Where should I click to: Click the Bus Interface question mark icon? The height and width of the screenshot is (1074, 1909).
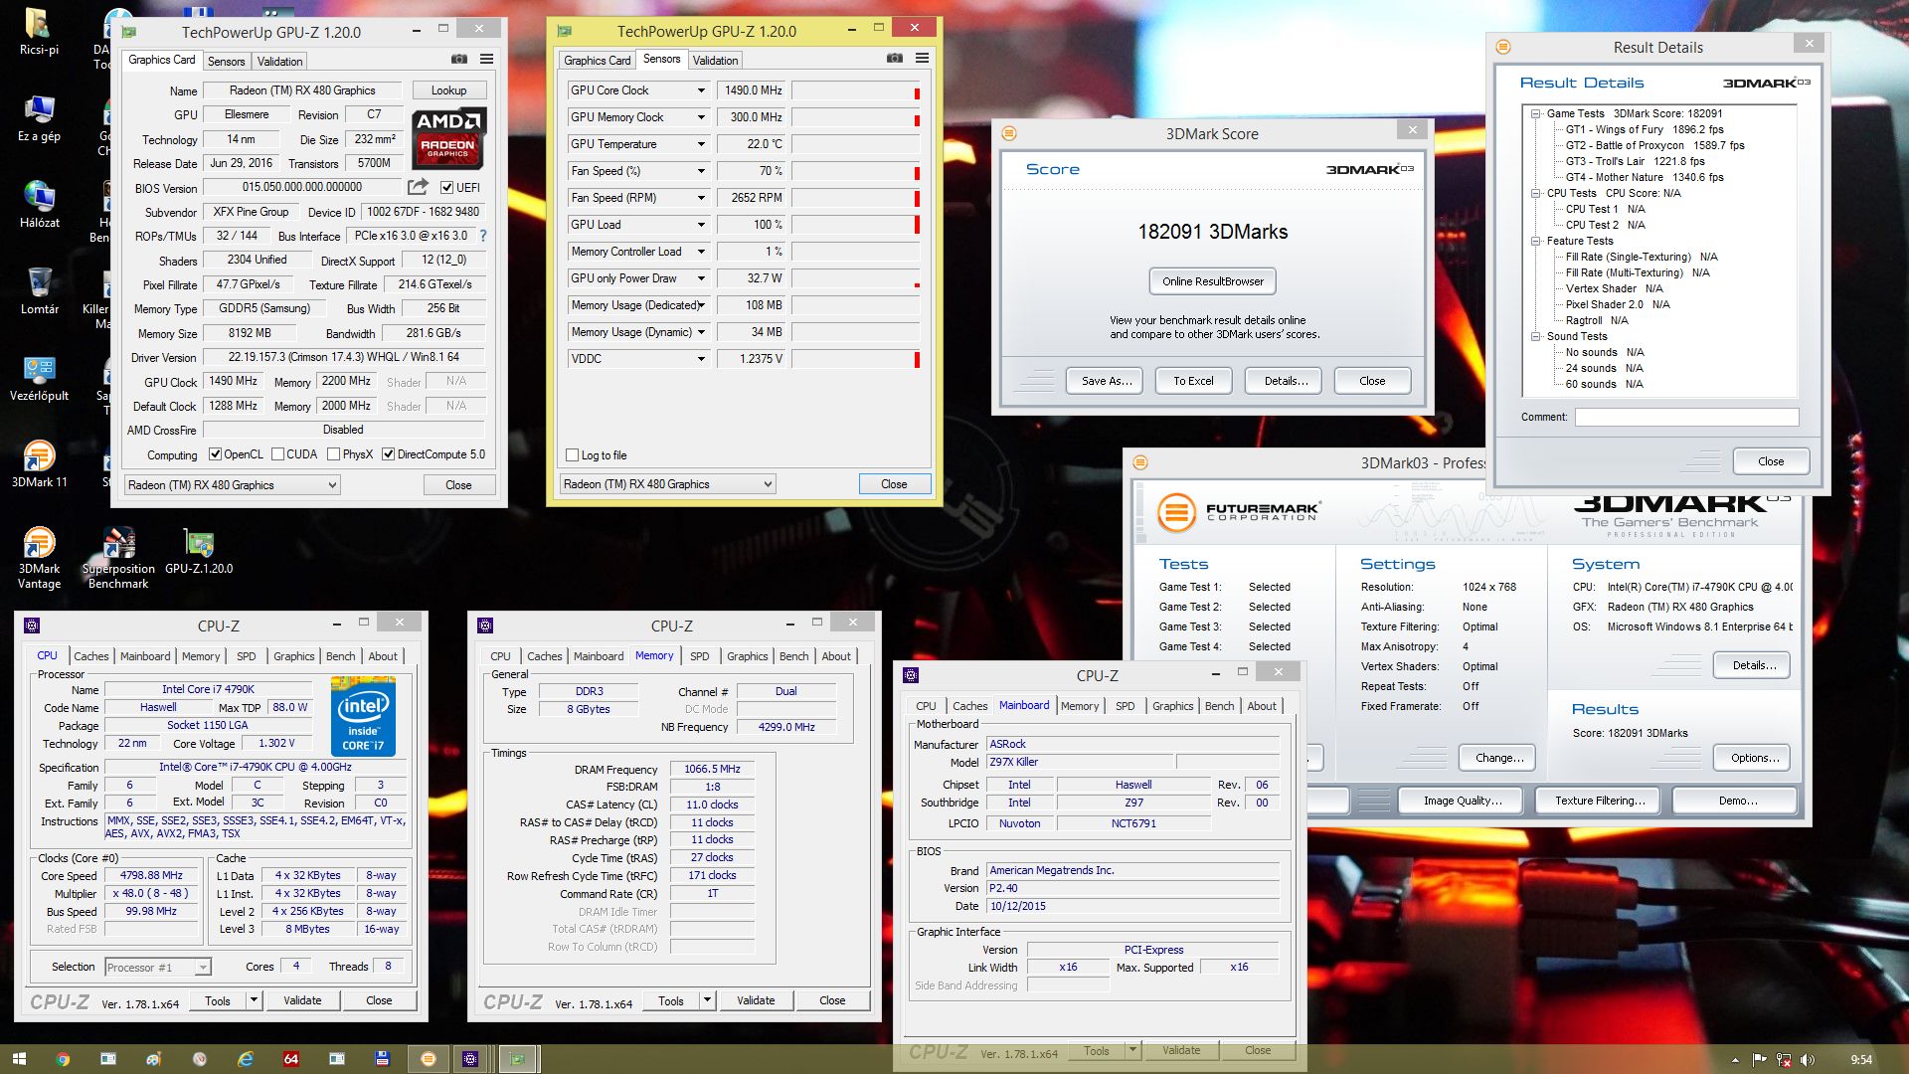tap(483, 236)
